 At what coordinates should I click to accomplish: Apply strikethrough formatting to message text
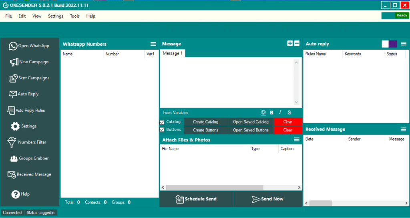[x=289, y=113]
